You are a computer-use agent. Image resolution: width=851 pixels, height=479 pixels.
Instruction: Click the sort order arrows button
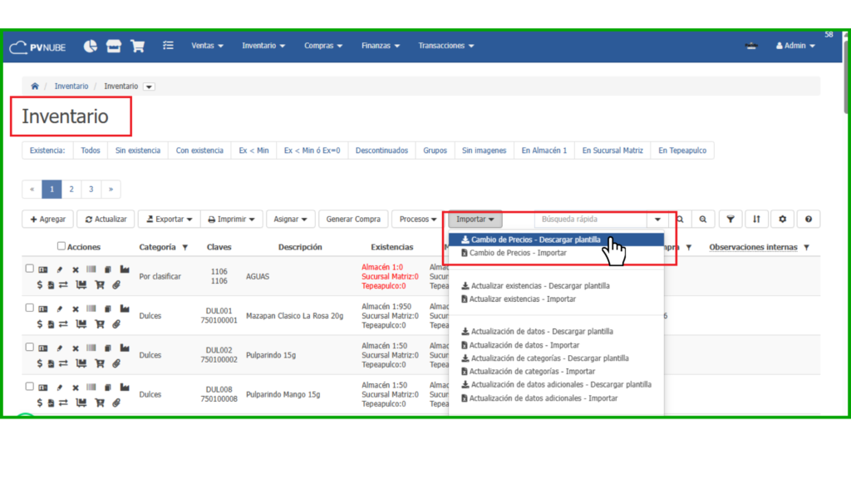tap(756, 219)
